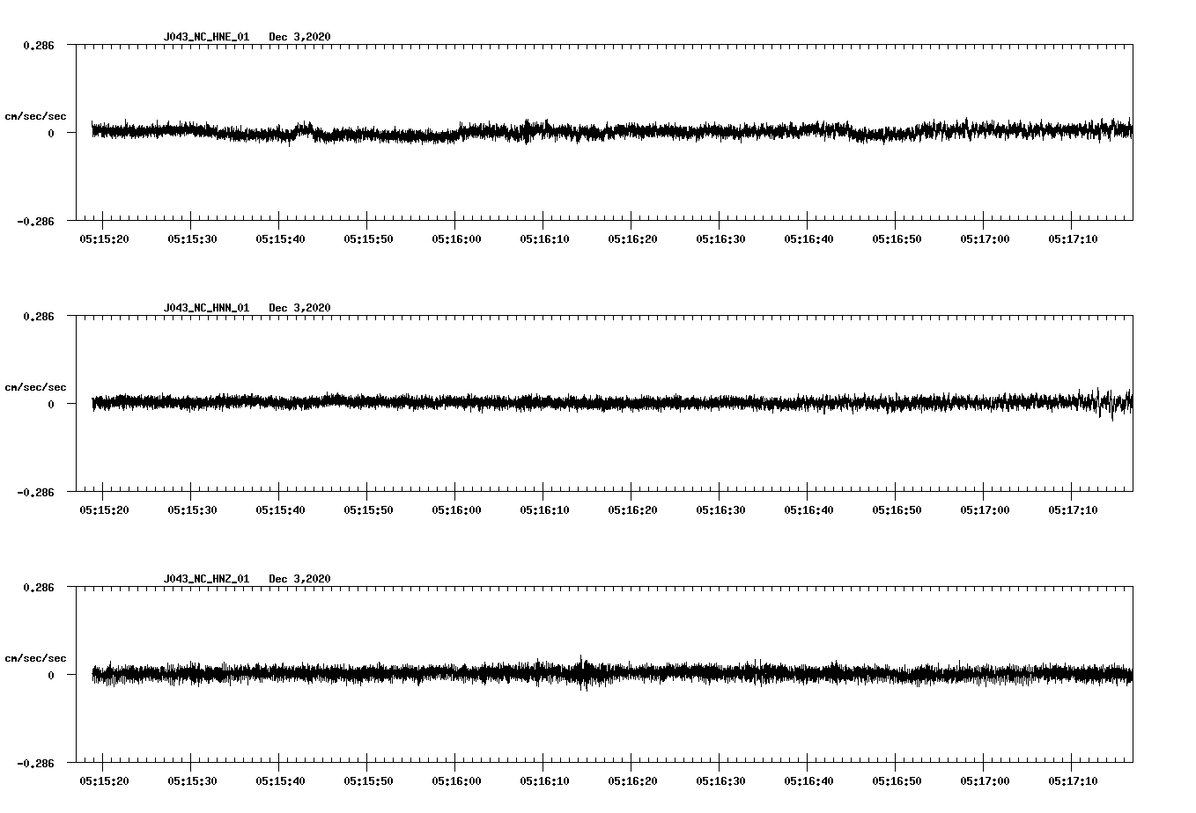Screen dimensions: 1196x813
Task: Click the 05:17:10 timestamp on bottom plot
Action: [x=1074, y=780]
